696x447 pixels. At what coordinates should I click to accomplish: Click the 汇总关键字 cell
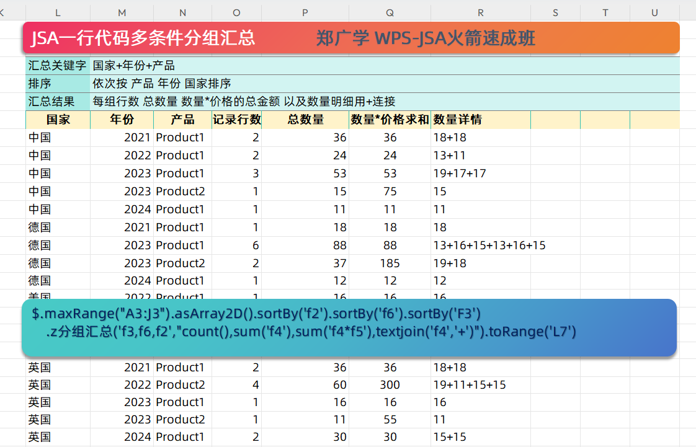tap(56, 65)
